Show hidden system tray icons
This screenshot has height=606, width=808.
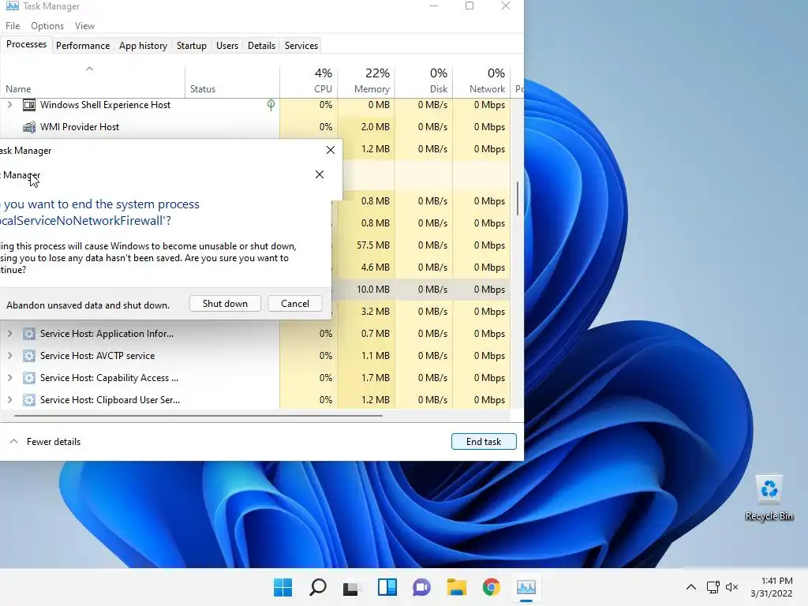[x=691, y=587]
